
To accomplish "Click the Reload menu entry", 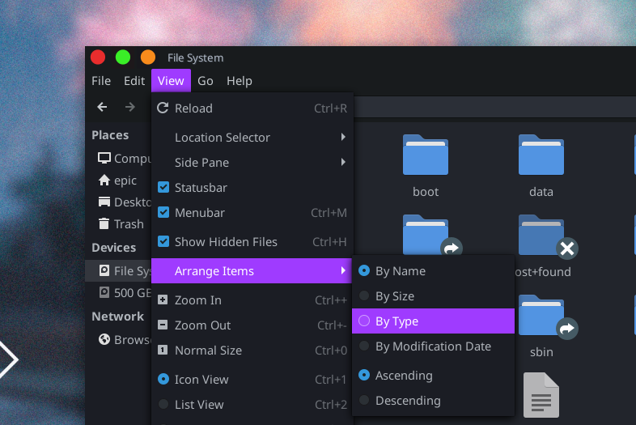I will (252, 108).
